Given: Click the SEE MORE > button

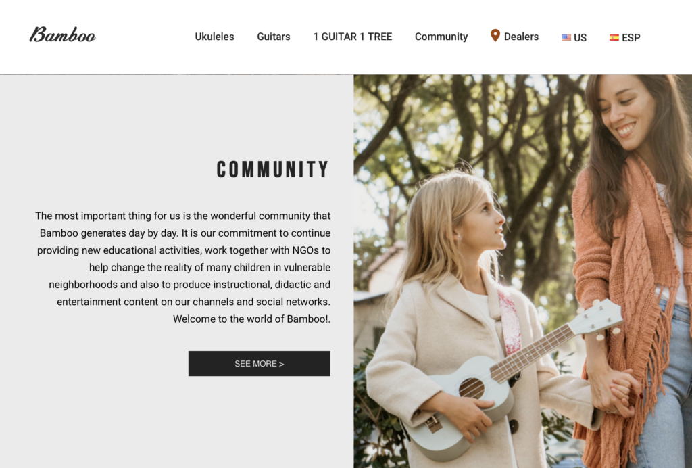Looking at the screenshot, I should click(x=259, y=364).
